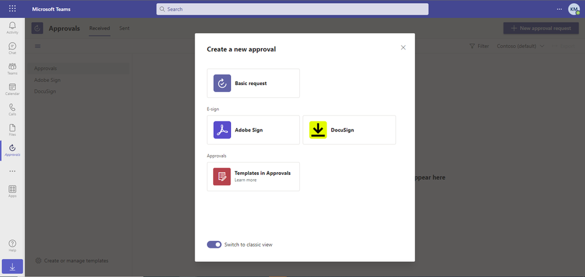
Task: Close the Create a new approval dialog
Action: point(403,47)
